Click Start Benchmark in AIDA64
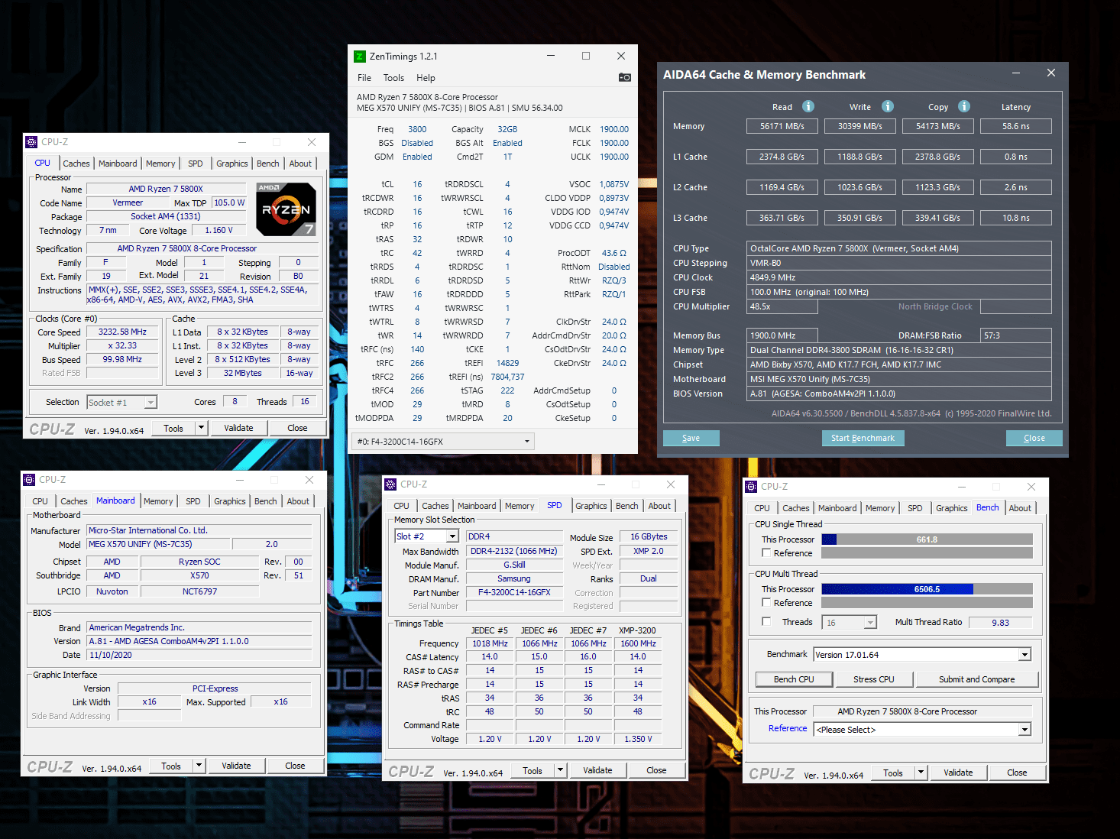 (x=863, y=438)
